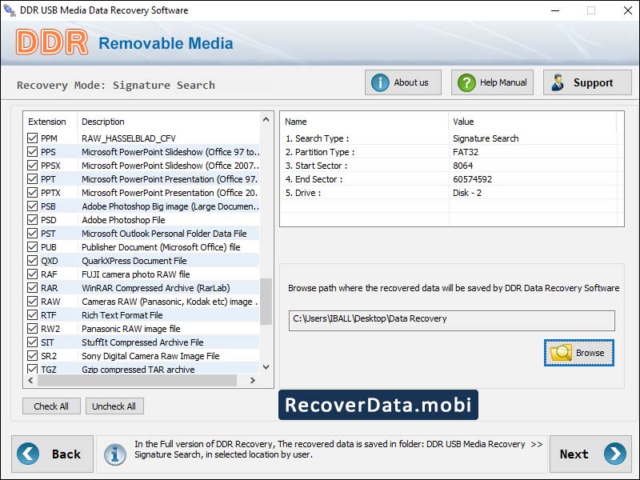The image size is (640, 480).
Task: Uncheck the SIT extension checkbox
Action: pyautogui.click(x=32, y=342)
